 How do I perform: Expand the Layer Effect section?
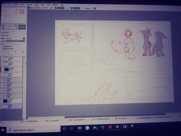(5, 33)
